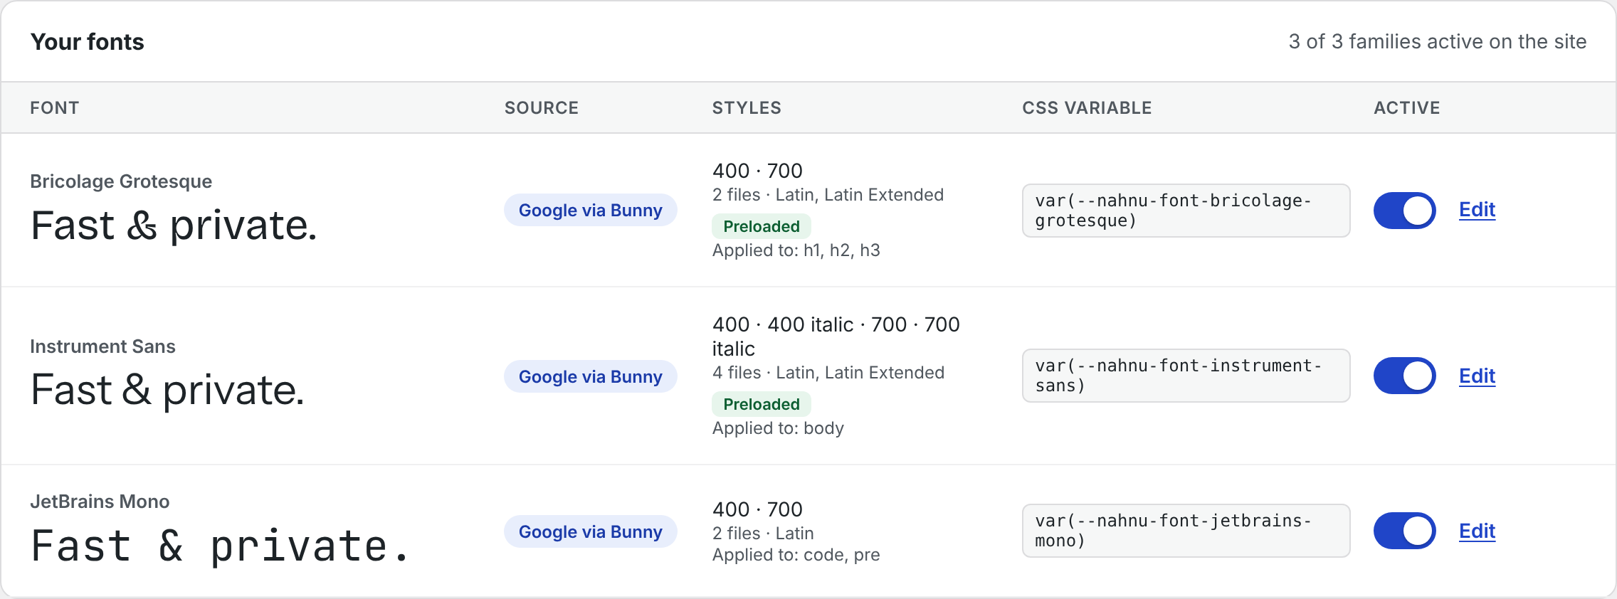This screenshot has height=599, width=1617.
Task: Click the ACTIVE column header
Action: 1407,108
